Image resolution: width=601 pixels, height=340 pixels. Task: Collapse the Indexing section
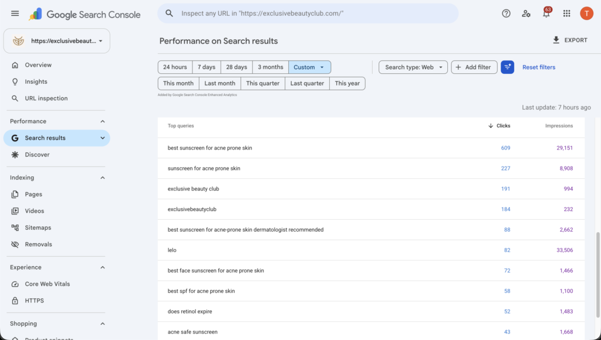pos(102,178)
